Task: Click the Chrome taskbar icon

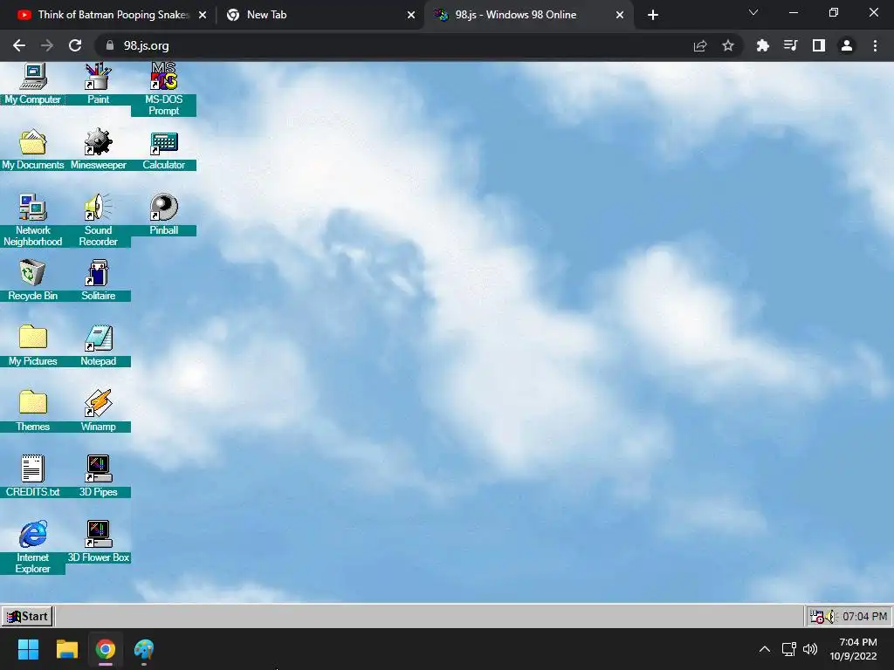Action: (x=106, y=649)
